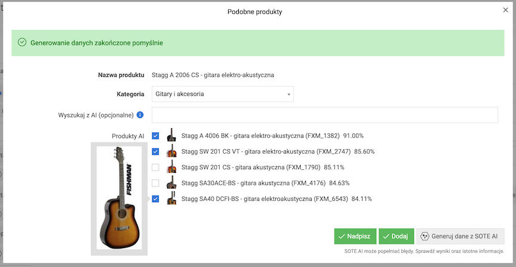The height and width of the screenshot is (267, 516).
Task: Focus the Wyszukaj z AI search field
Action: (324, 115)
